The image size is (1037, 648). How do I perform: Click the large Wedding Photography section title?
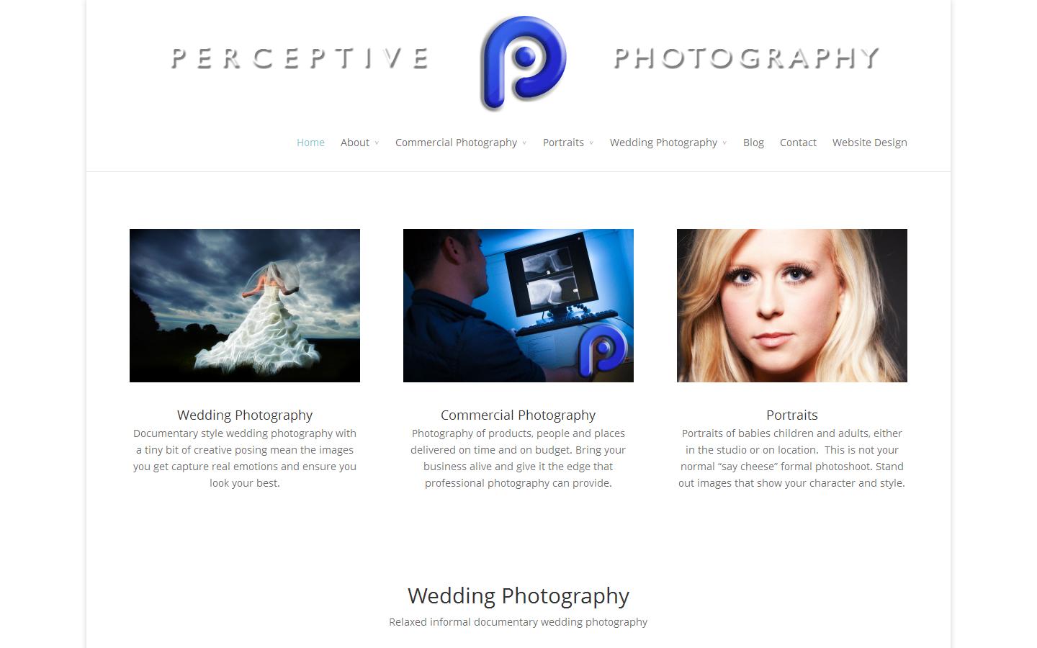click(x=518, y=596)
